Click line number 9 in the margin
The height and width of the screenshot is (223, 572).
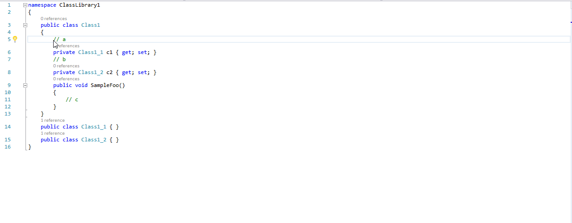[9, 85]
